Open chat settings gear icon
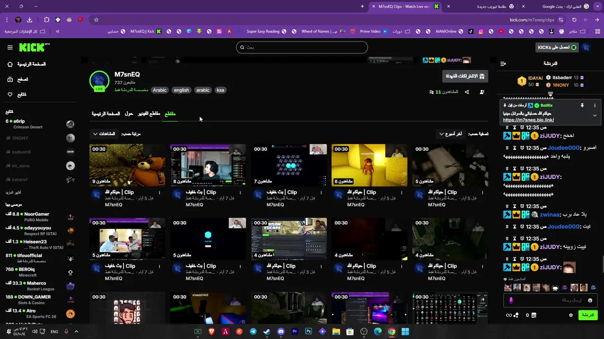Image resolution: width=604 pixels, height=339 pixels. click(571, 315)
